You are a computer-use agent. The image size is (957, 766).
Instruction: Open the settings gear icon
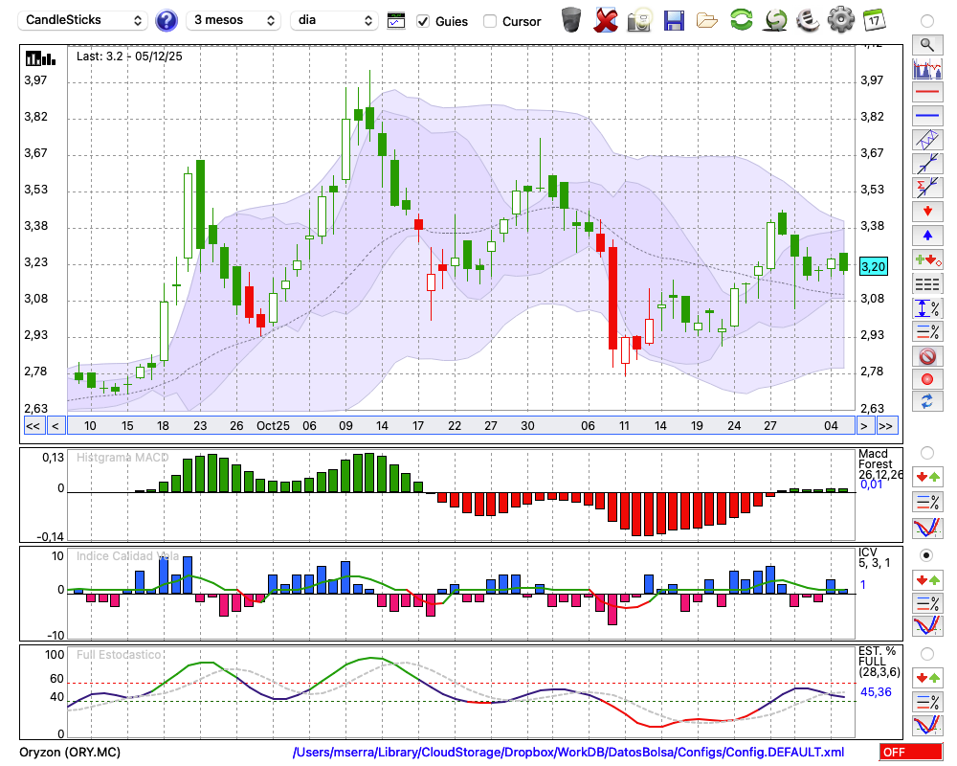point(840,19)
